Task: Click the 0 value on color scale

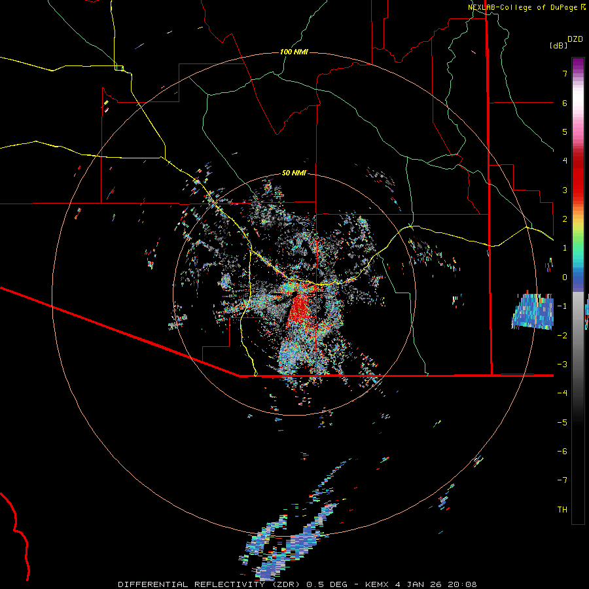Action: coord(565,277)
